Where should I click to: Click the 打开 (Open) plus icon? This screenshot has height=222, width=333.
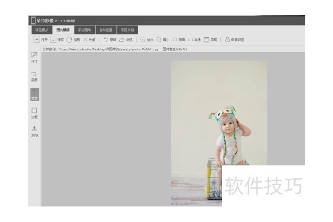[x=37, y=40]
